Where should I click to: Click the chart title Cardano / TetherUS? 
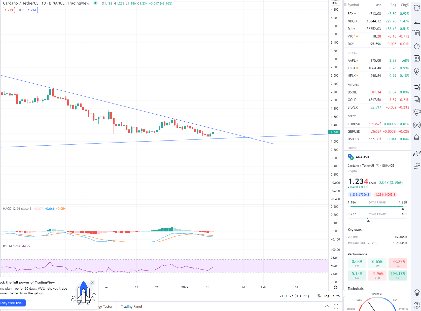(x=21, y=3)
